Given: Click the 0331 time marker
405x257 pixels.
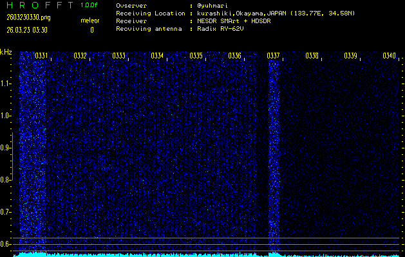Looking at the screenshot, I should [x=41, y=56].
